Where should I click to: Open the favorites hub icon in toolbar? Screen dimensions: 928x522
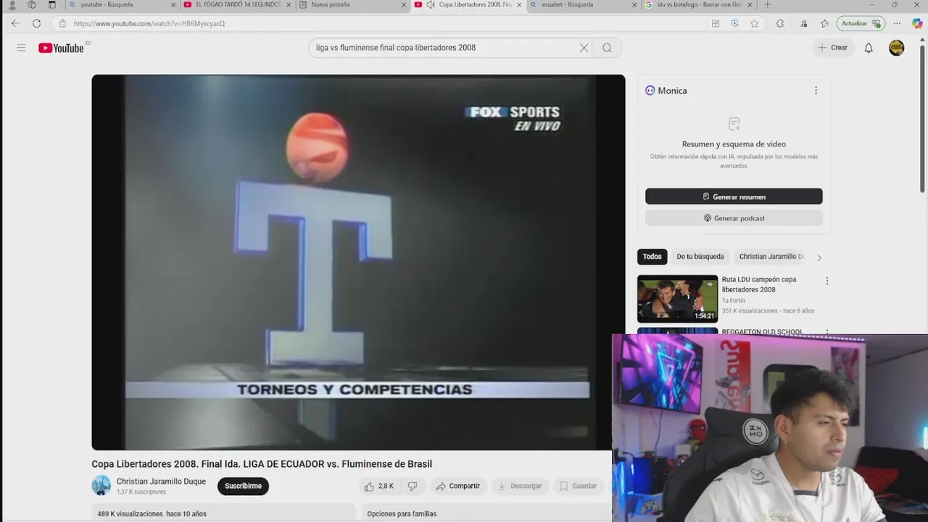824,23
